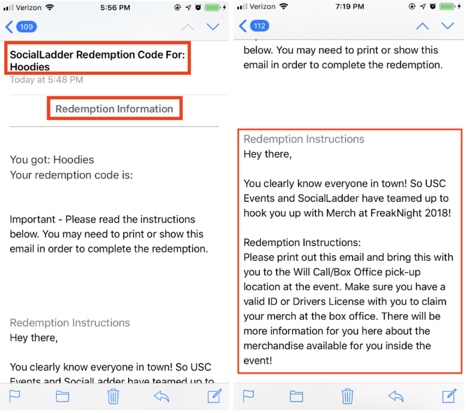Image resolution: width=466 pixels, height=413 pixels.
Task: Tap 'Hey there,' greeting in right screen
Action: (268, 154)
